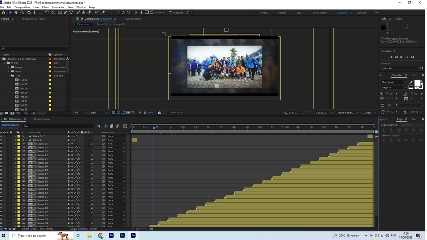This screenshot has height=240, width=427.
Task: Open the 1 View layout dropdown
Action: (369, 112)
